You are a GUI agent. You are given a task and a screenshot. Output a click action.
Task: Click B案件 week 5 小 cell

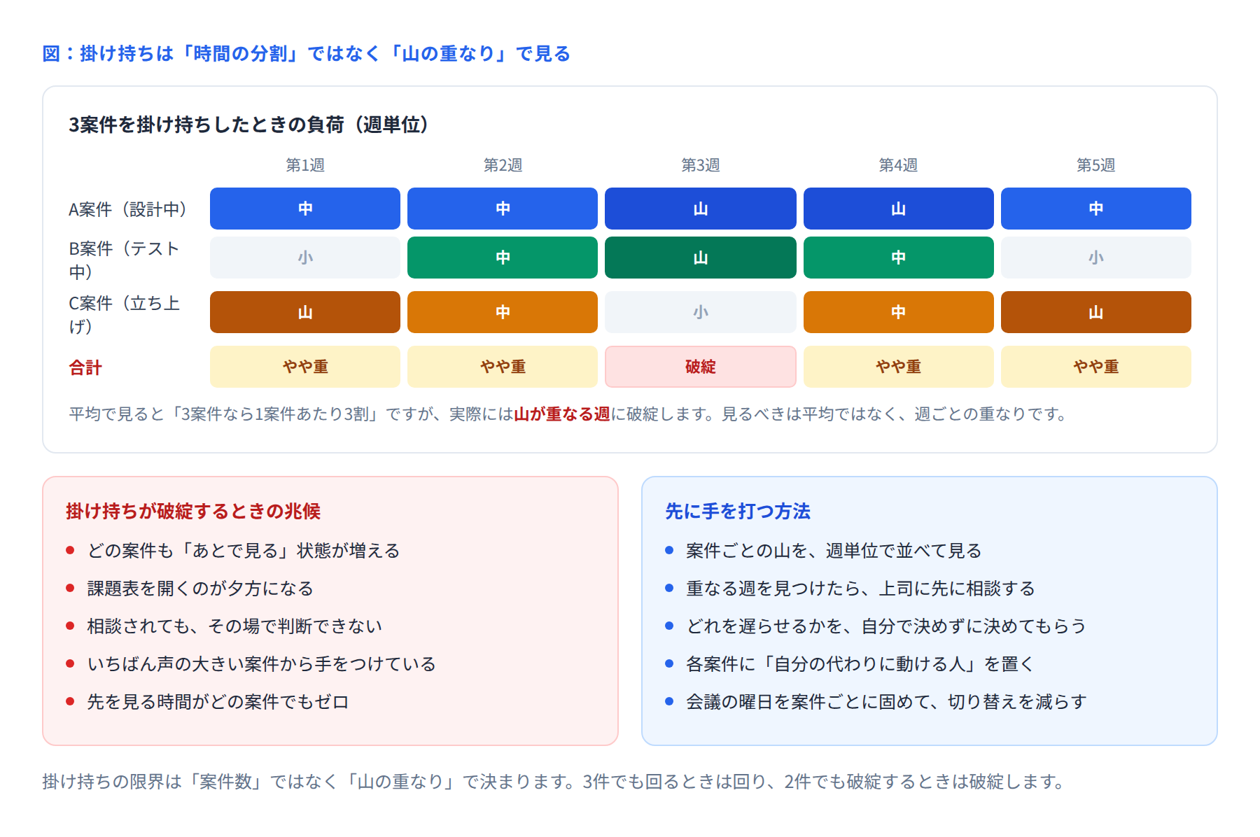(x=1096, y=258)
